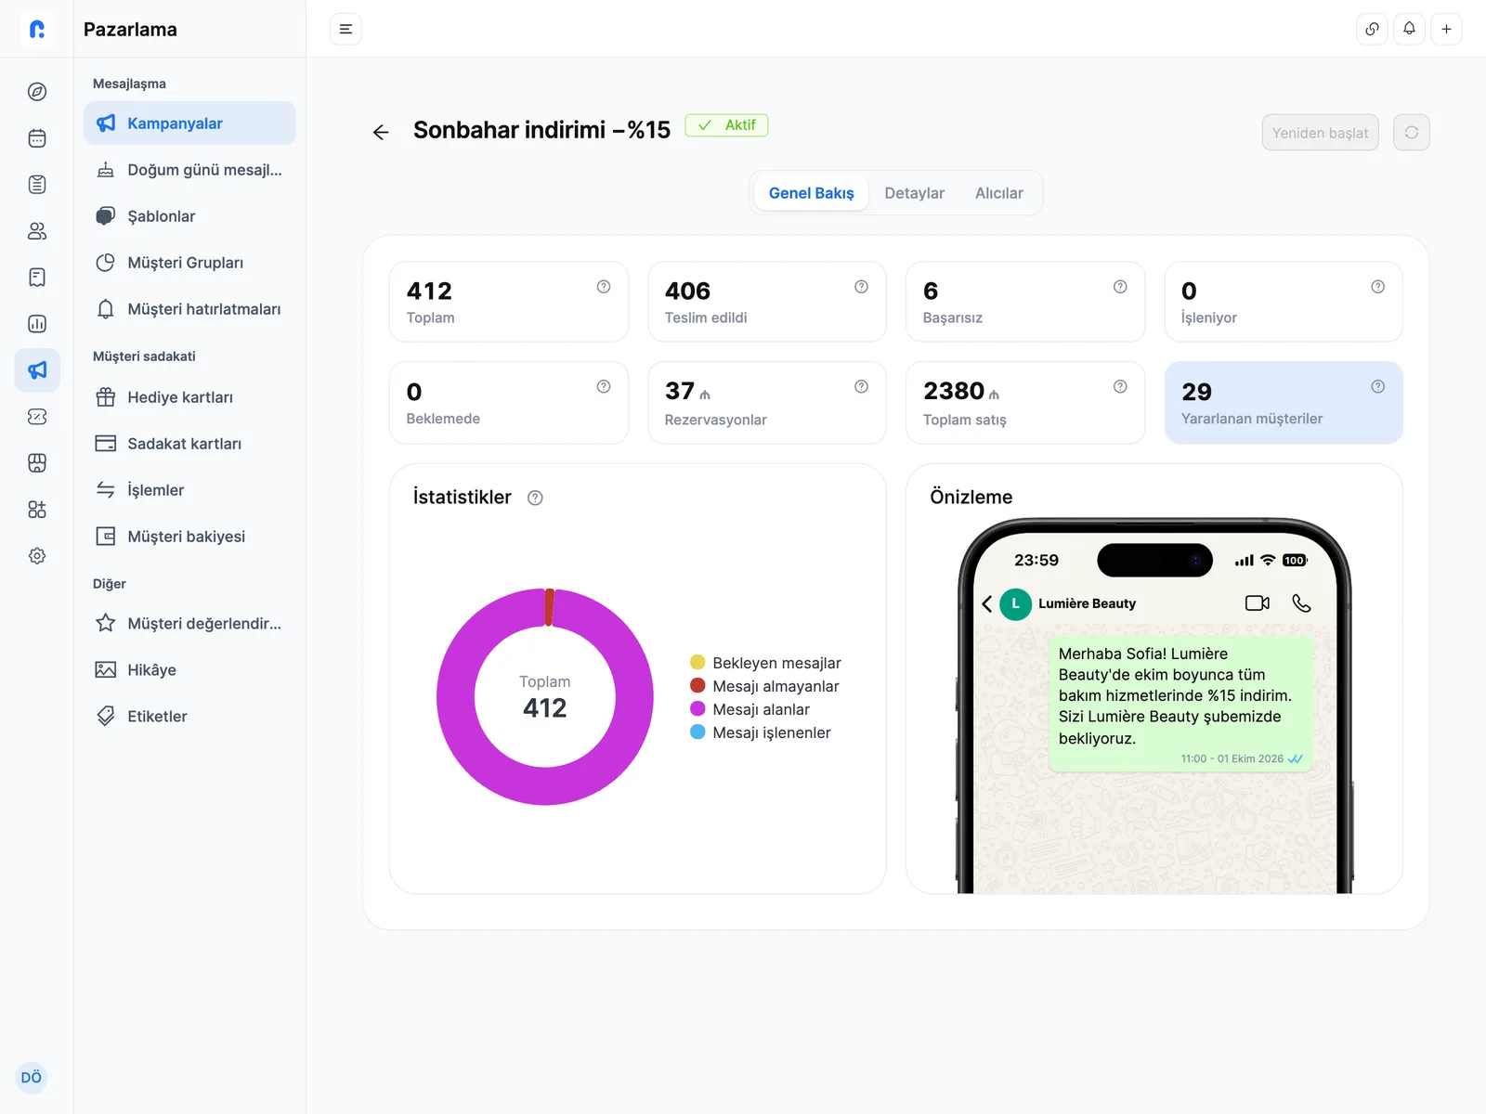
Task: Click the compass icon in the left rail
Action: pyautogui.click(x=37, y=92)
